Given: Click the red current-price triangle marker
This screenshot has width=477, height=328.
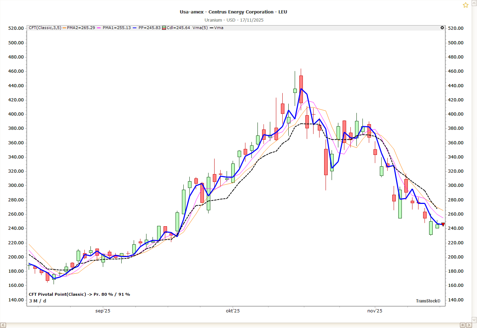Looking at the screenshot, I should pyautogui.click(x=443, y=224).
